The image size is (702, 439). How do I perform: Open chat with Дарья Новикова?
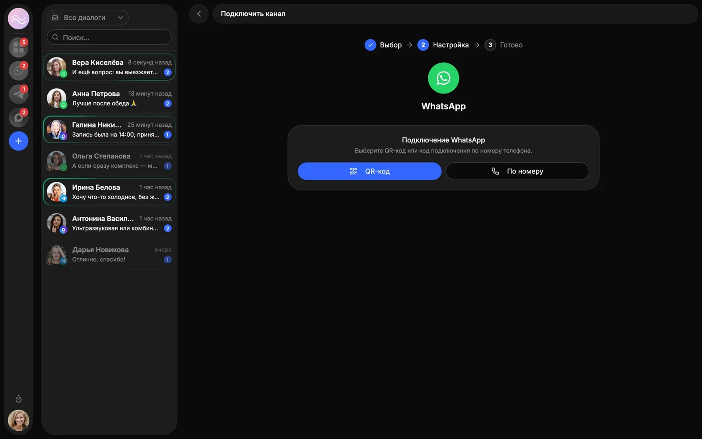pyautogui.click(x=109, y=254)
